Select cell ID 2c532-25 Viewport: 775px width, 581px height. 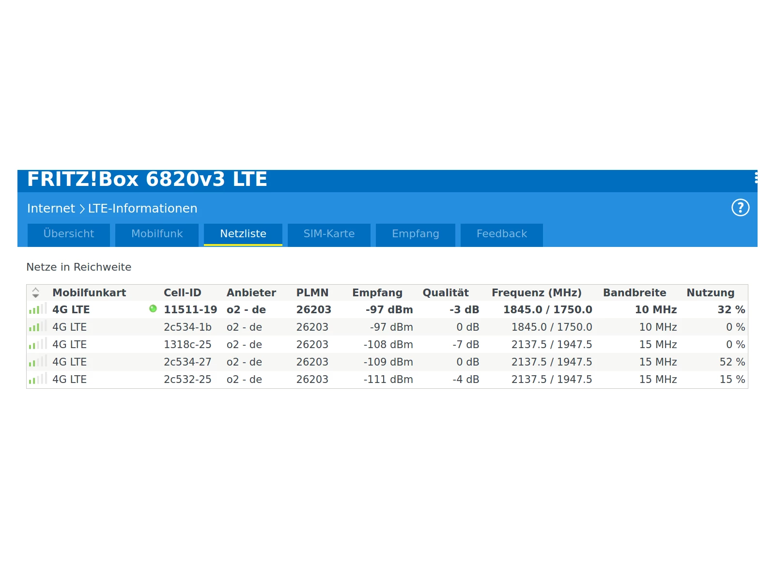tap(187, 379)
